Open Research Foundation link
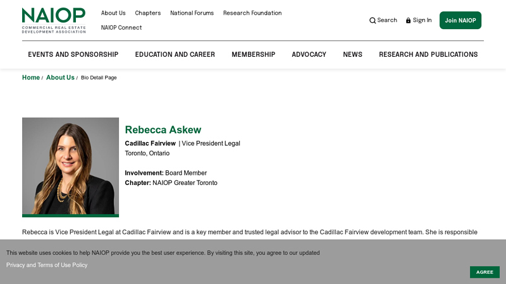Image resolution: width=506 pixels, height=284 pixels. [x=252, y=13]
